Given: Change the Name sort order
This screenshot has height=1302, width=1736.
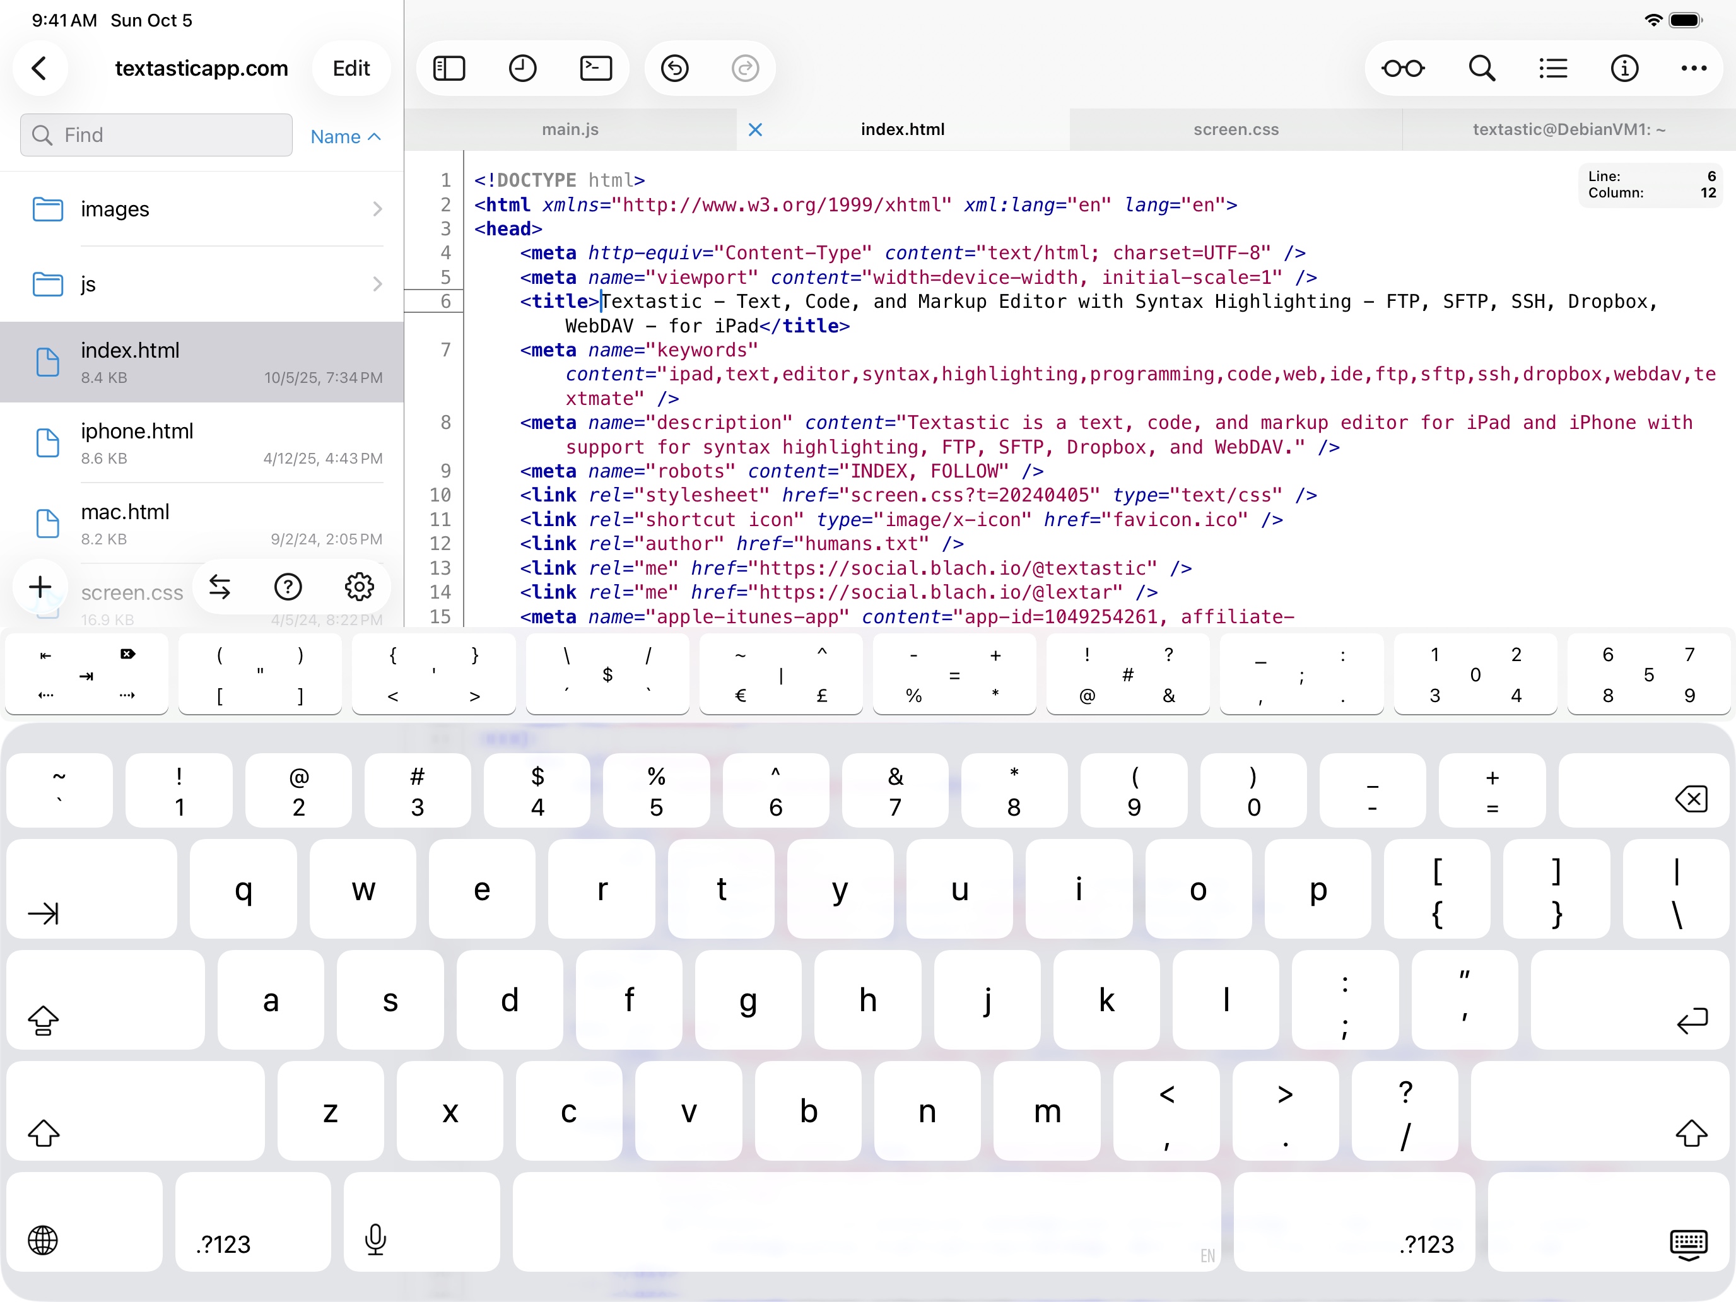Looking at the screenshot, I should tap(345, 136).
